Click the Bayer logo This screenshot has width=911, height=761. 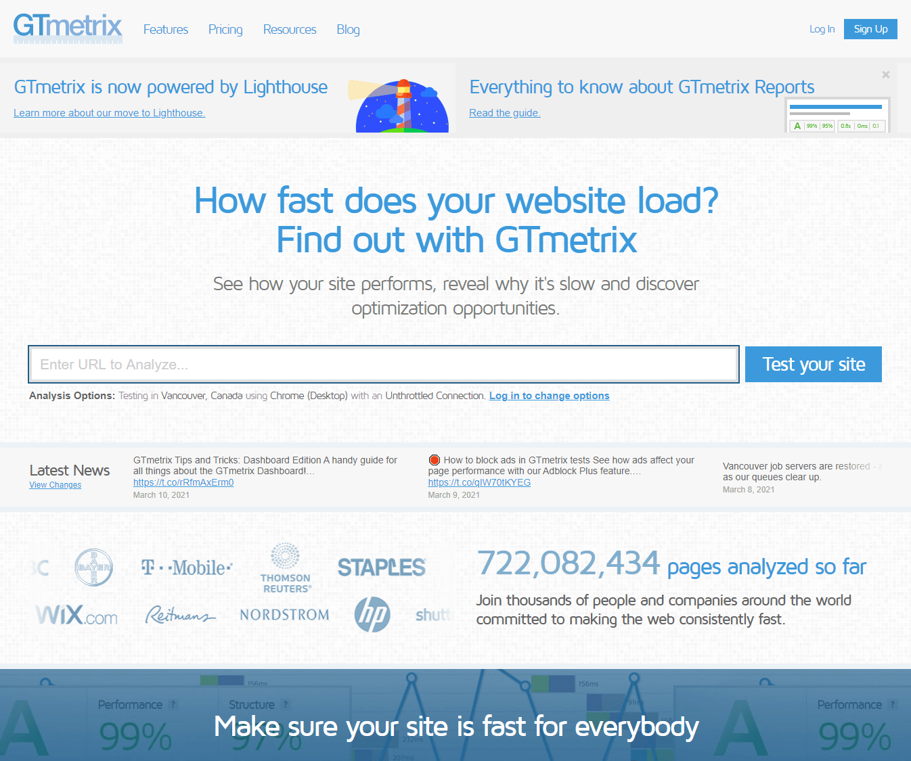coord(93,567)
